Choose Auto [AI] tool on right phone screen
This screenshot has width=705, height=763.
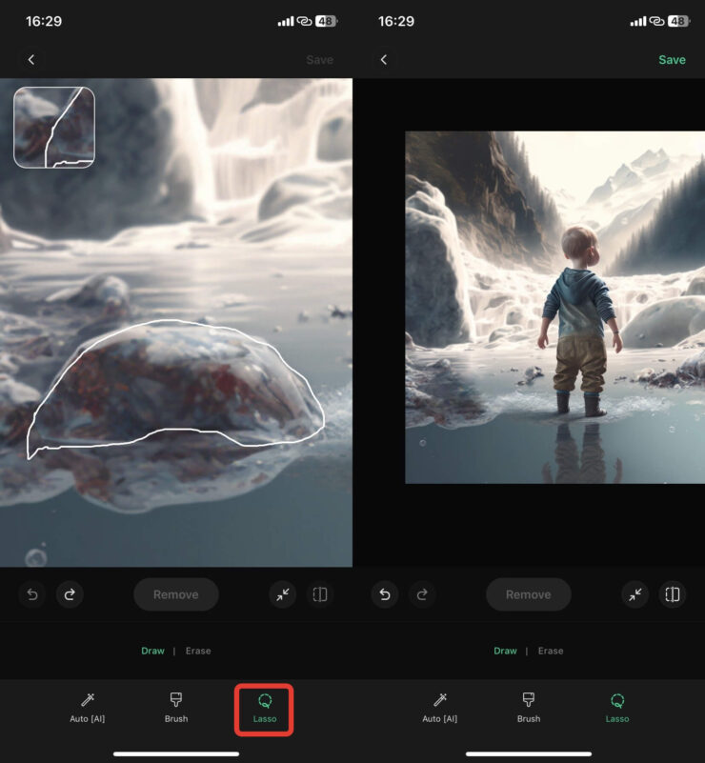pyautogui.click(x=440, y=708)
